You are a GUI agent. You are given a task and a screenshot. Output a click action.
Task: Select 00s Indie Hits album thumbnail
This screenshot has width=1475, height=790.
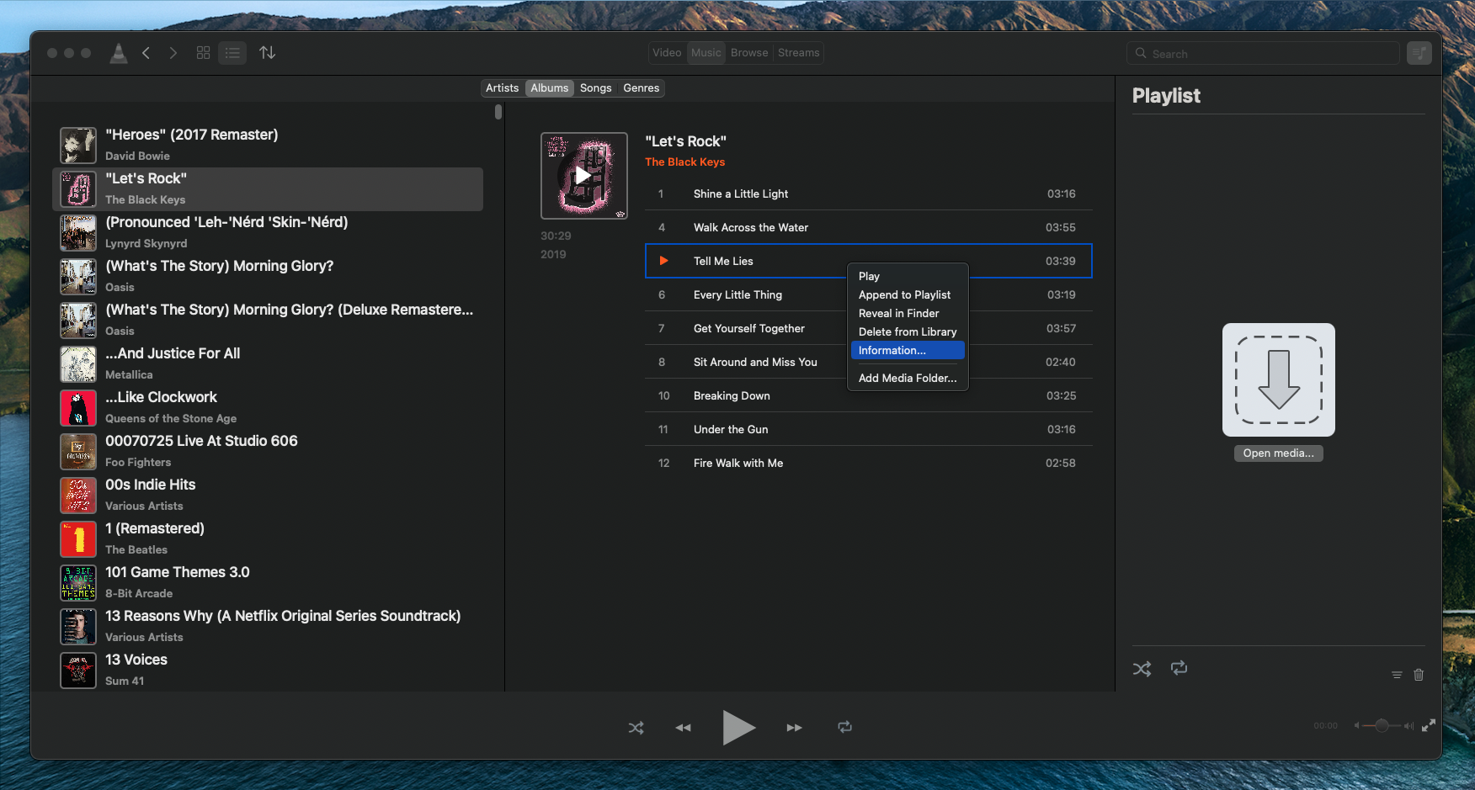pyautogui.click(x=78, y=496)
